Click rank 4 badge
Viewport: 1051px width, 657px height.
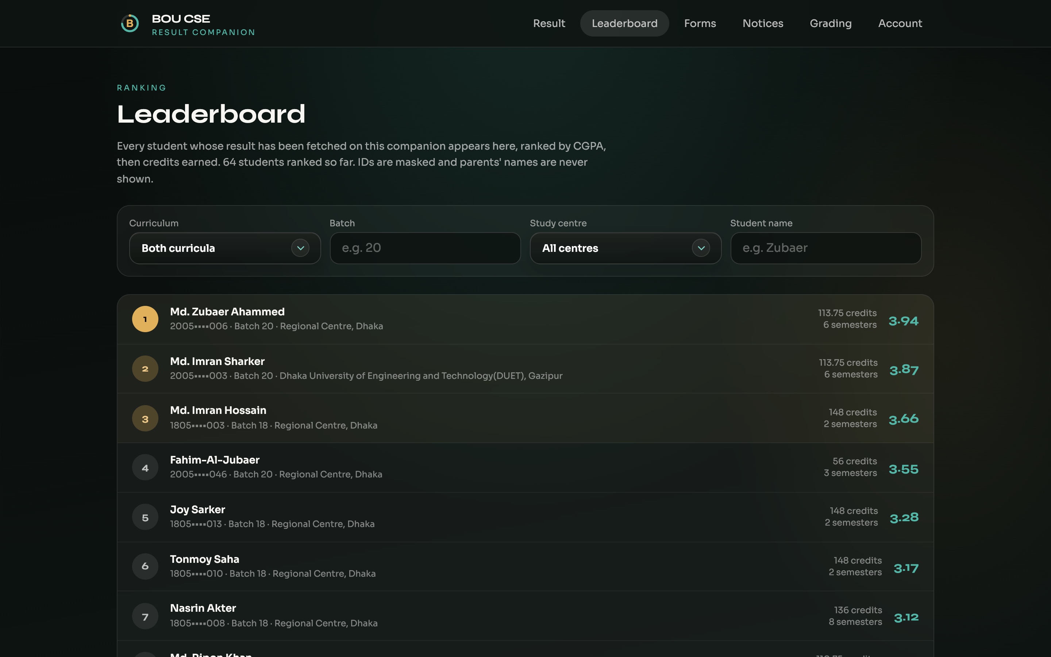[145, 468]
